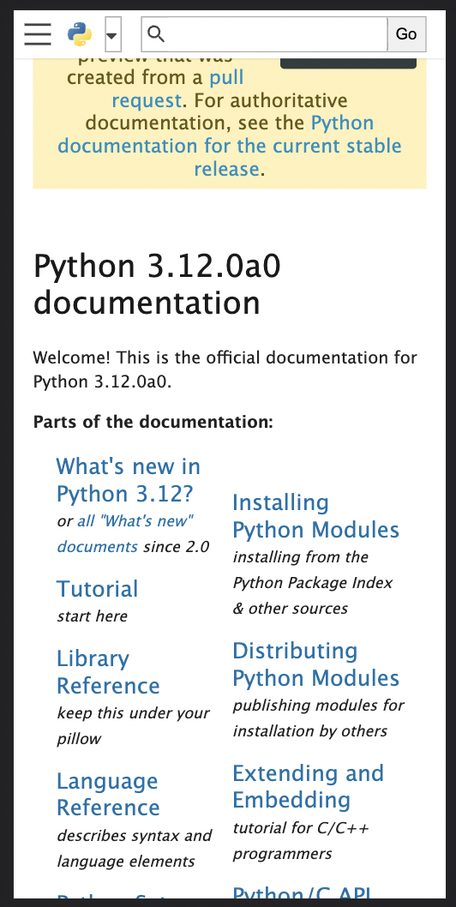The width and height of the screenshot is (456, 907).
Task: Open the Library Reference link
Action: tap(108, 672)
